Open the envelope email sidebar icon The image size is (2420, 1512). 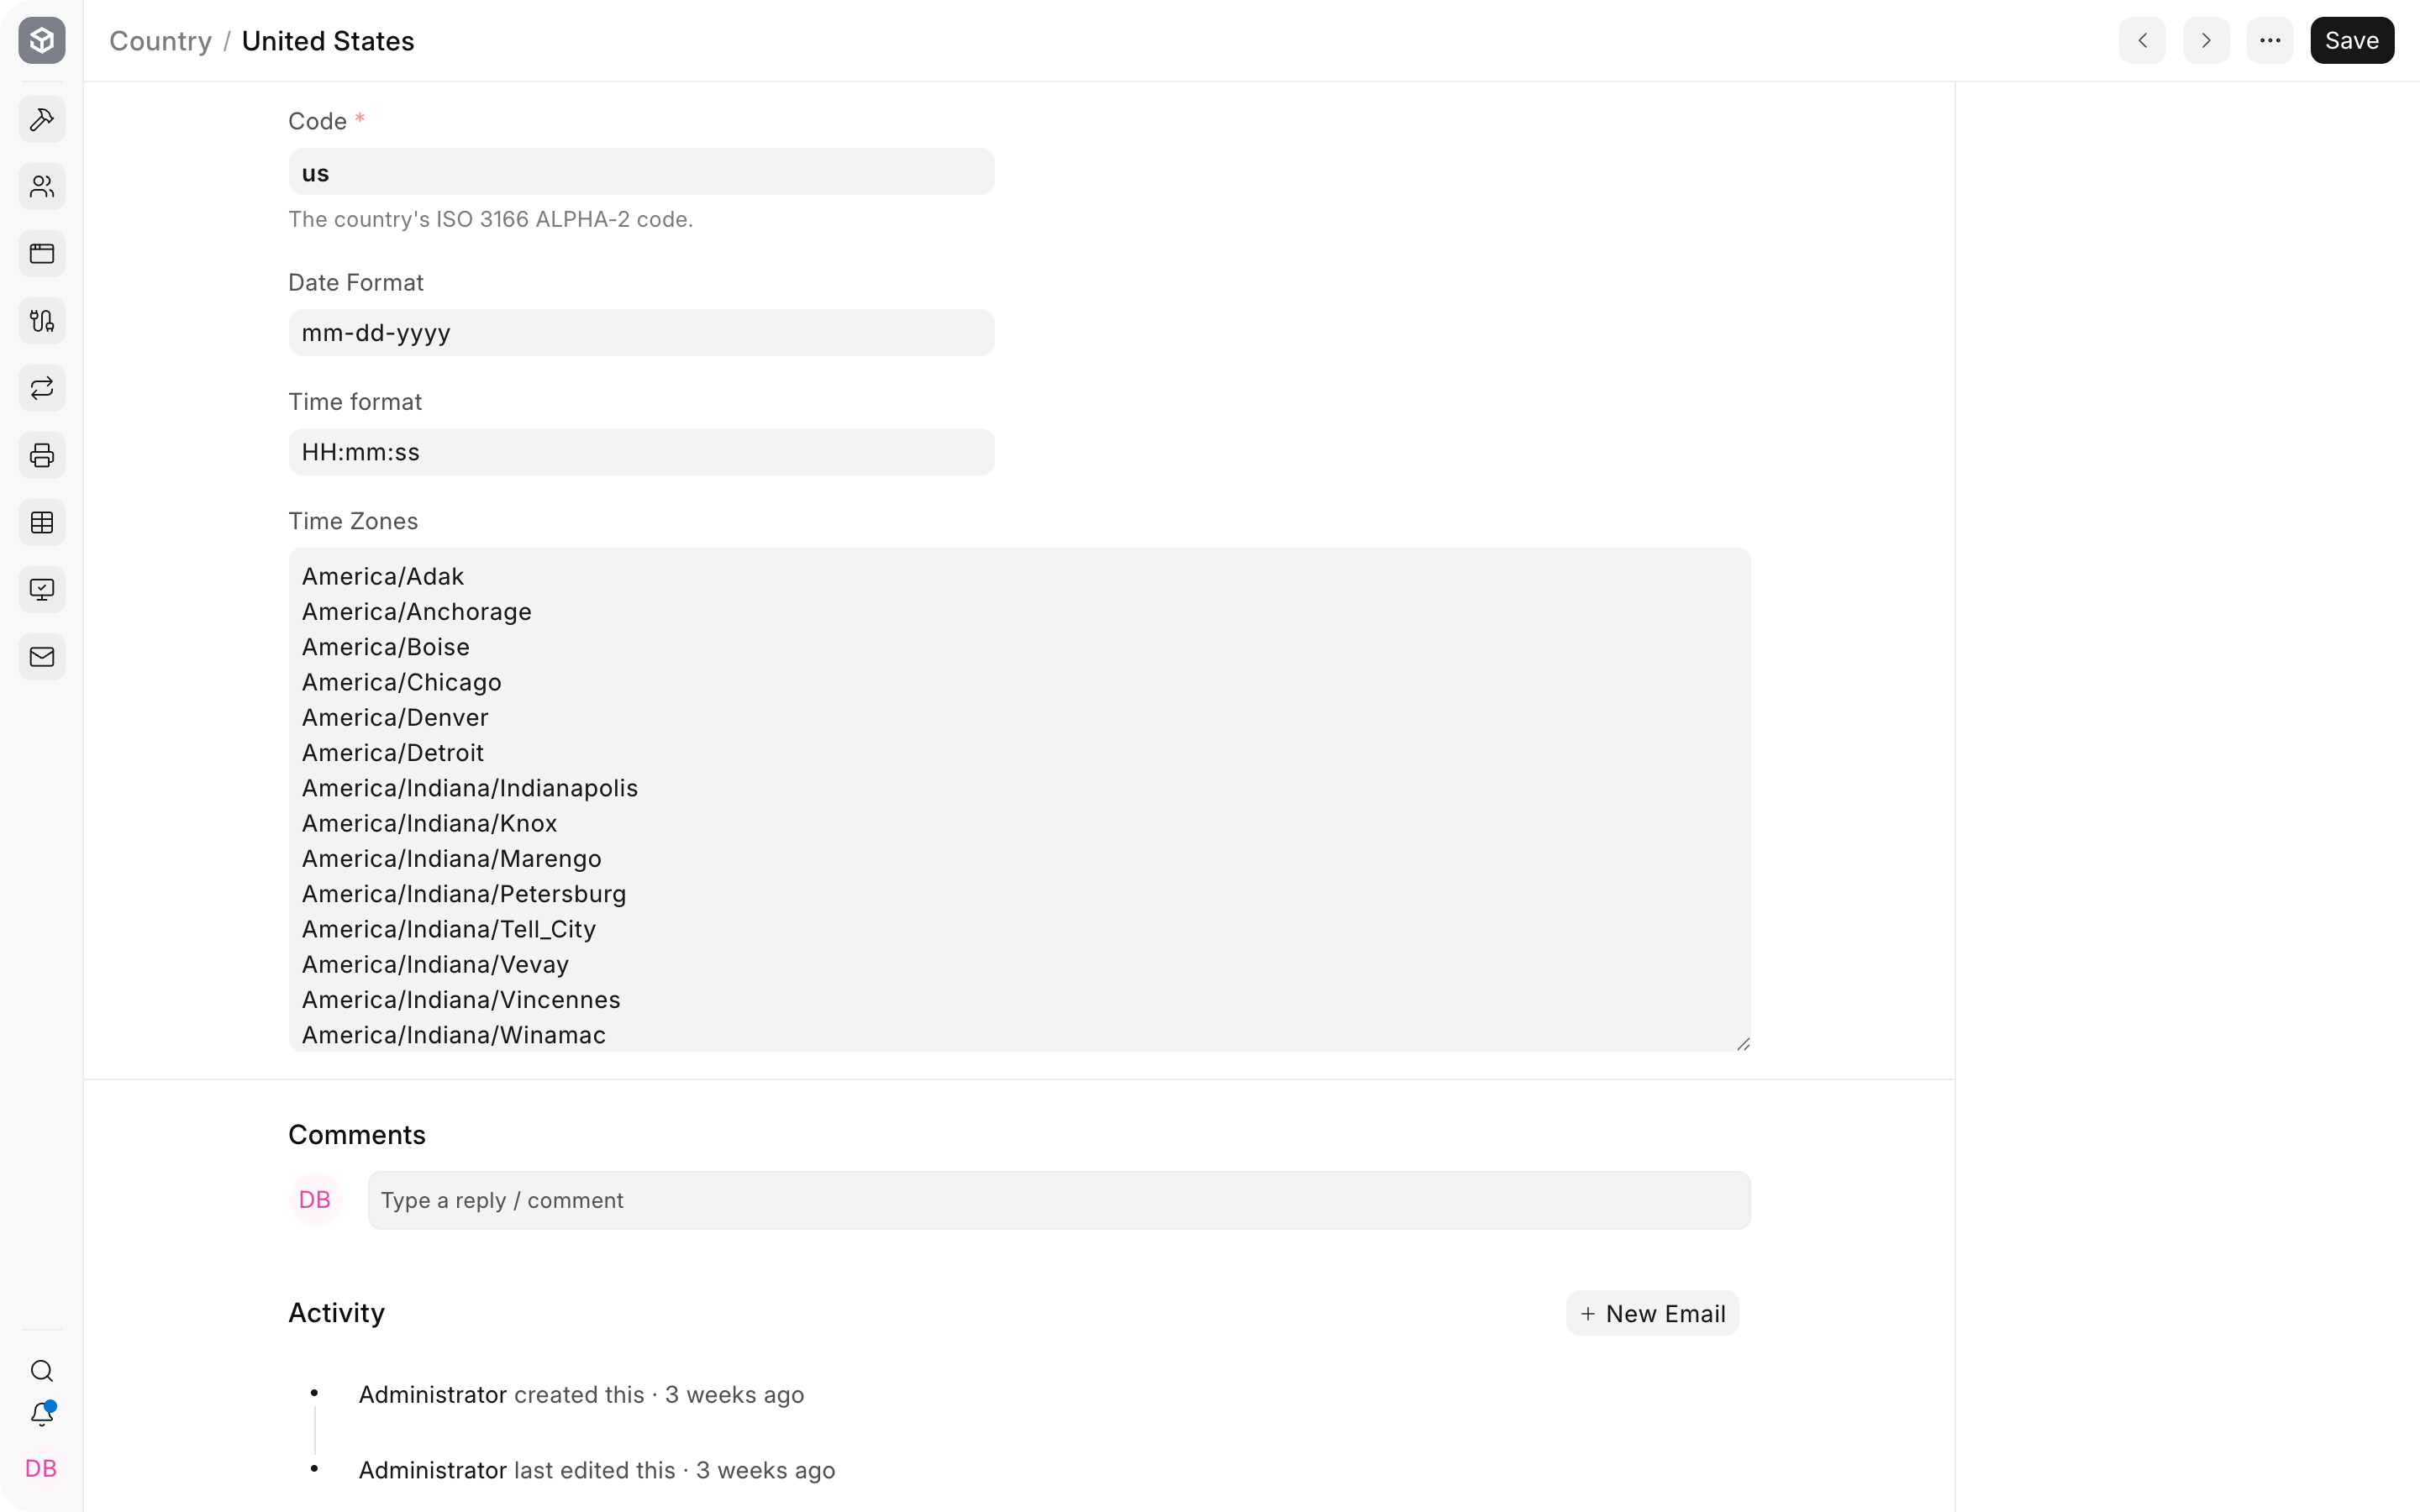(x=42, y=657)
